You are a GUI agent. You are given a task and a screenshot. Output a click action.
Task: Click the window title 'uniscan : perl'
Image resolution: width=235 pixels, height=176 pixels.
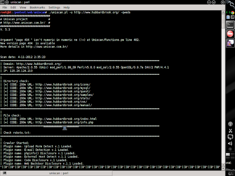[20, 2]
